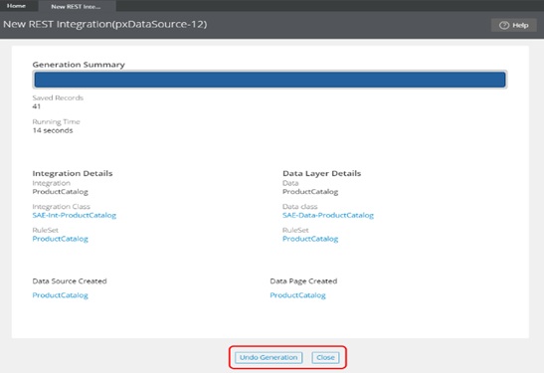The height and width of the screenshot is (373, 544).
Task: Click the Data Page Created label
Action: 303,281
